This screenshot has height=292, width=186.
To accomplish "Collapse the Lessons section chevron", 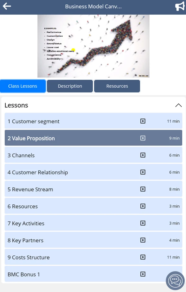I will [x=178, y=105].
